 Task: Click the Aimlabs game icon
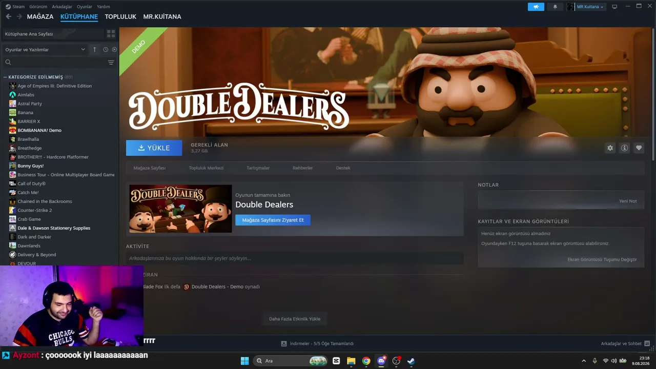click(x=12, y=95)
